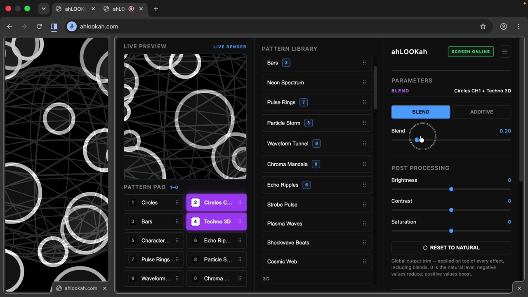The height and width of the screenshot is (297, 528).
Task: Click the SCREEN ONLINE status button
Action: click(x=471, y=52)
